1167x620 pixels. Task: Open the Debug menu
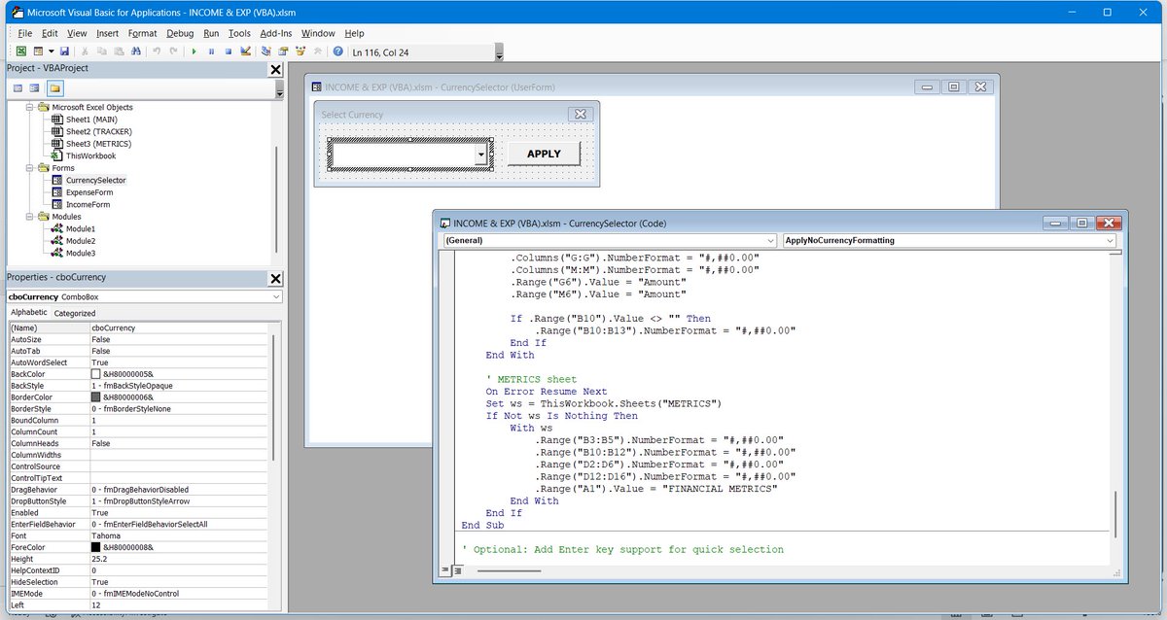(180, 33)
